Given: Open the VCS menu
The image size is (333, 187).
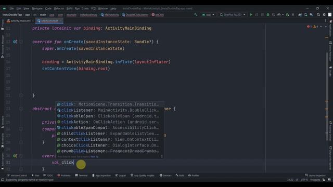Looking at the screenshot, I should [93, 8].
